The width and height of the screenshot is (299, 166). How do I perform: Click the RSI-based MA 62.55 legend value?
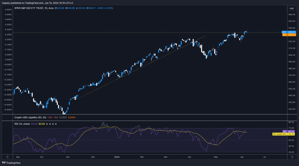click(x=51, y=124)
